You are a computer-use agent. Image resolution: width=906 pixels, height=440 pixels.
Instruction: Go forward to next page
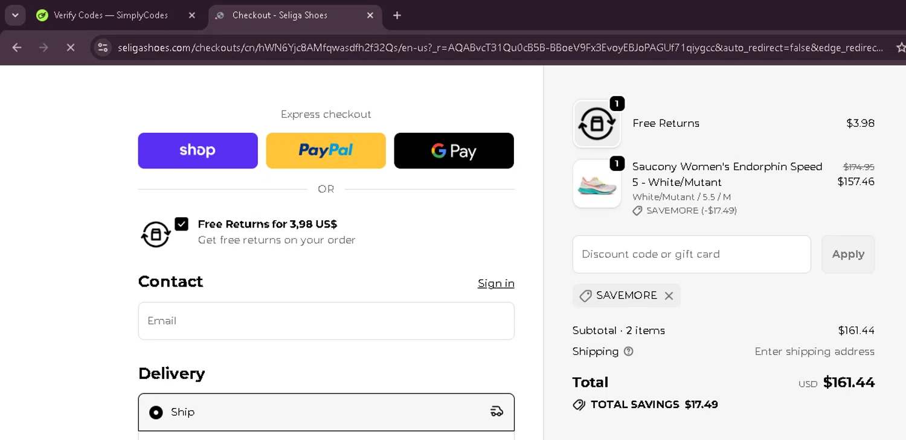pos(43,47)
